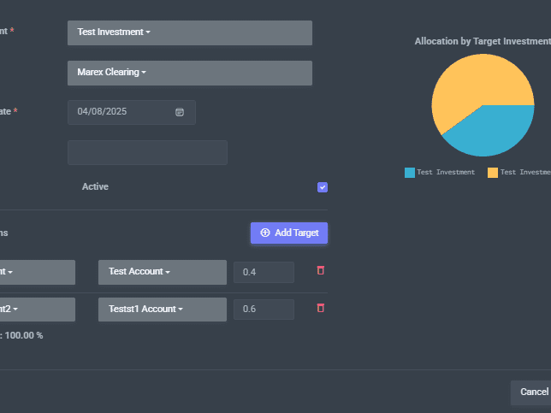Viewport: 551px width, 413px height.
Task: Open the calendar picker icon in date field
Action: (x=180, y=112)
